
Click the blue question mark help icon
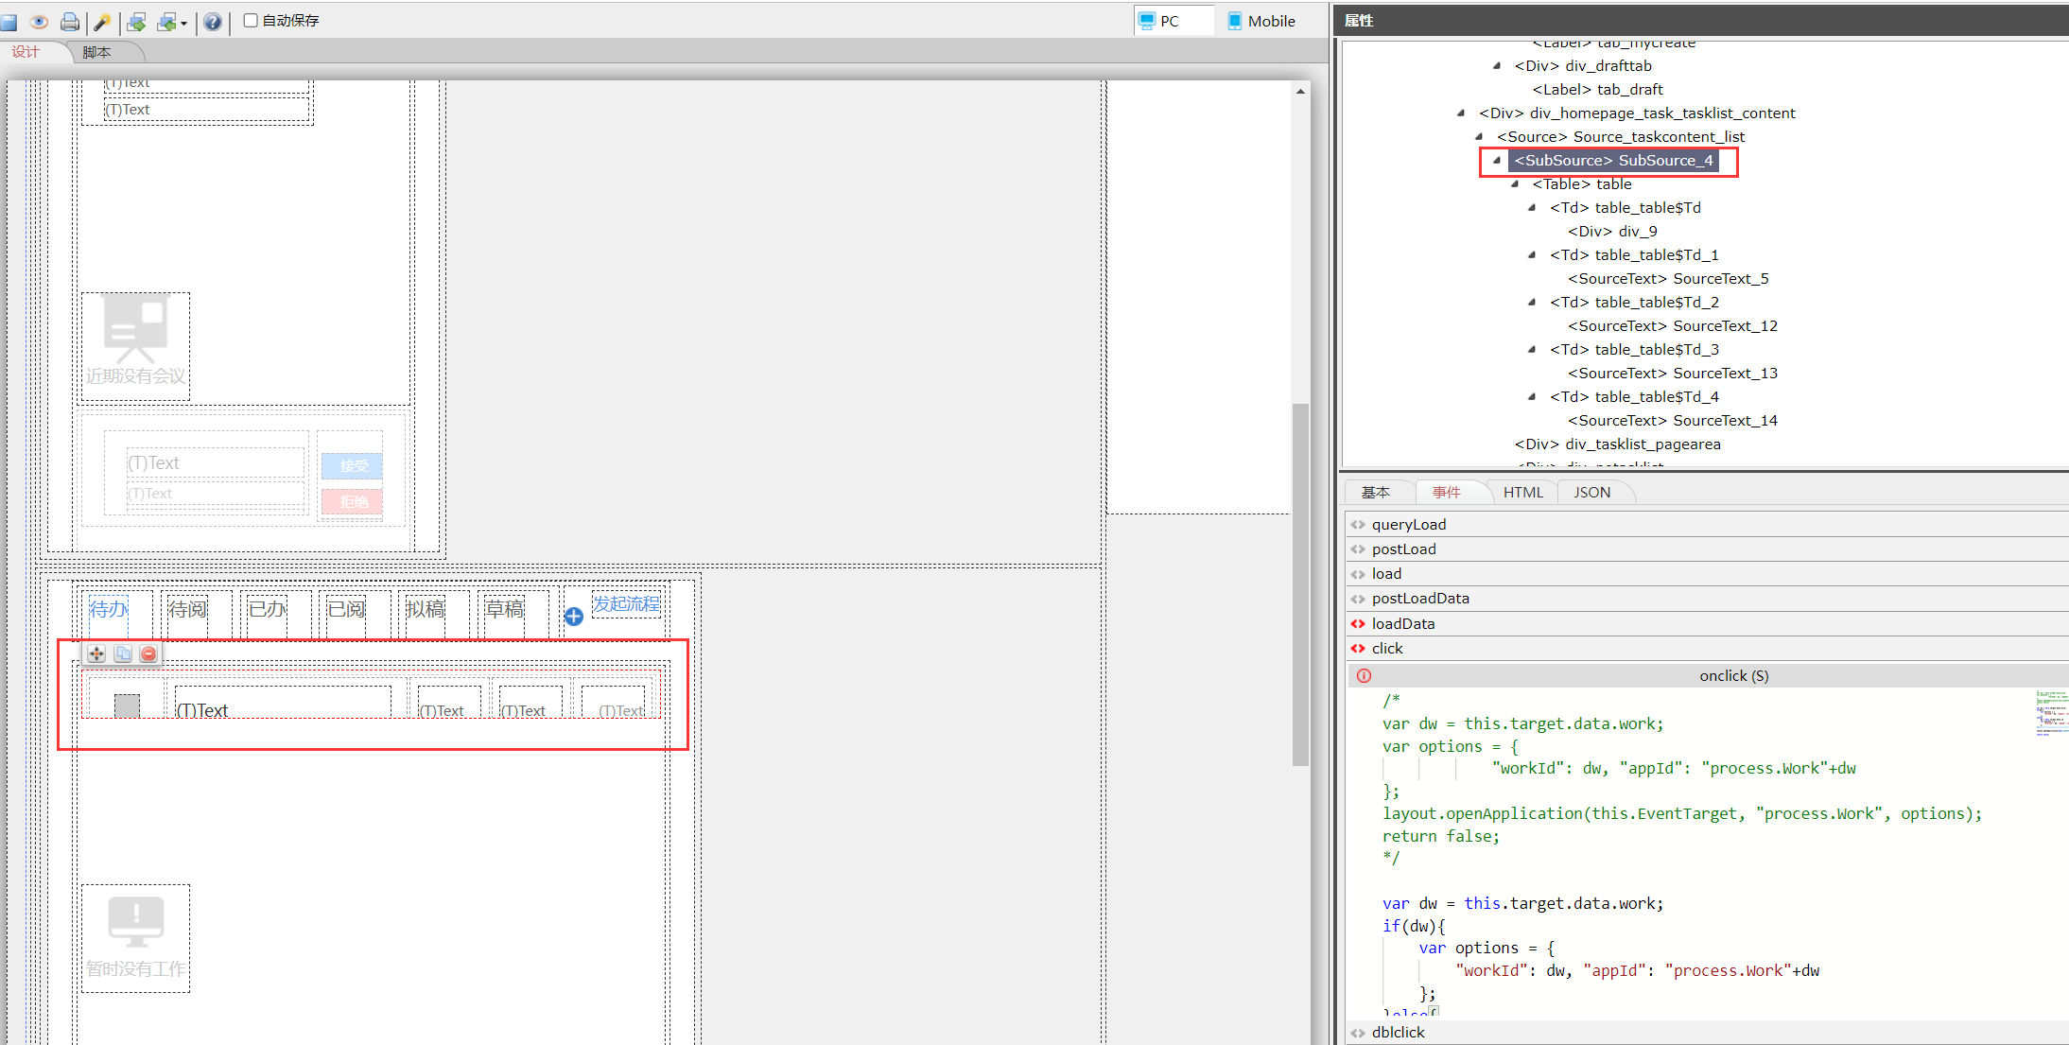tap(213, 21)
